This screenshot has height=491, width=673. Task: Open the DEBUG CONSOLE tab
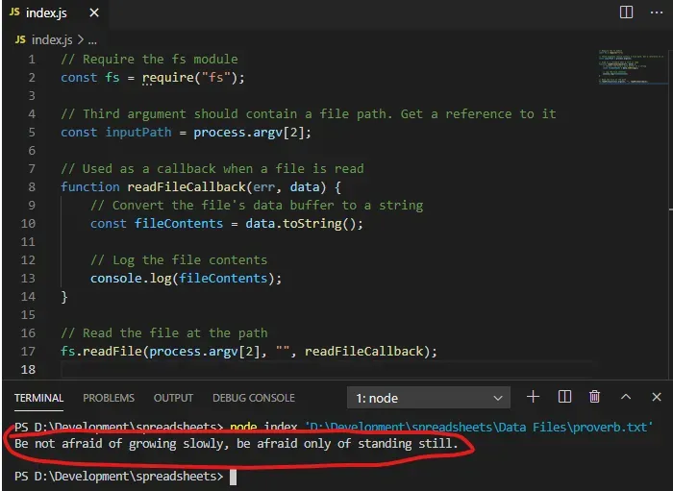click(x=254, y=398)
